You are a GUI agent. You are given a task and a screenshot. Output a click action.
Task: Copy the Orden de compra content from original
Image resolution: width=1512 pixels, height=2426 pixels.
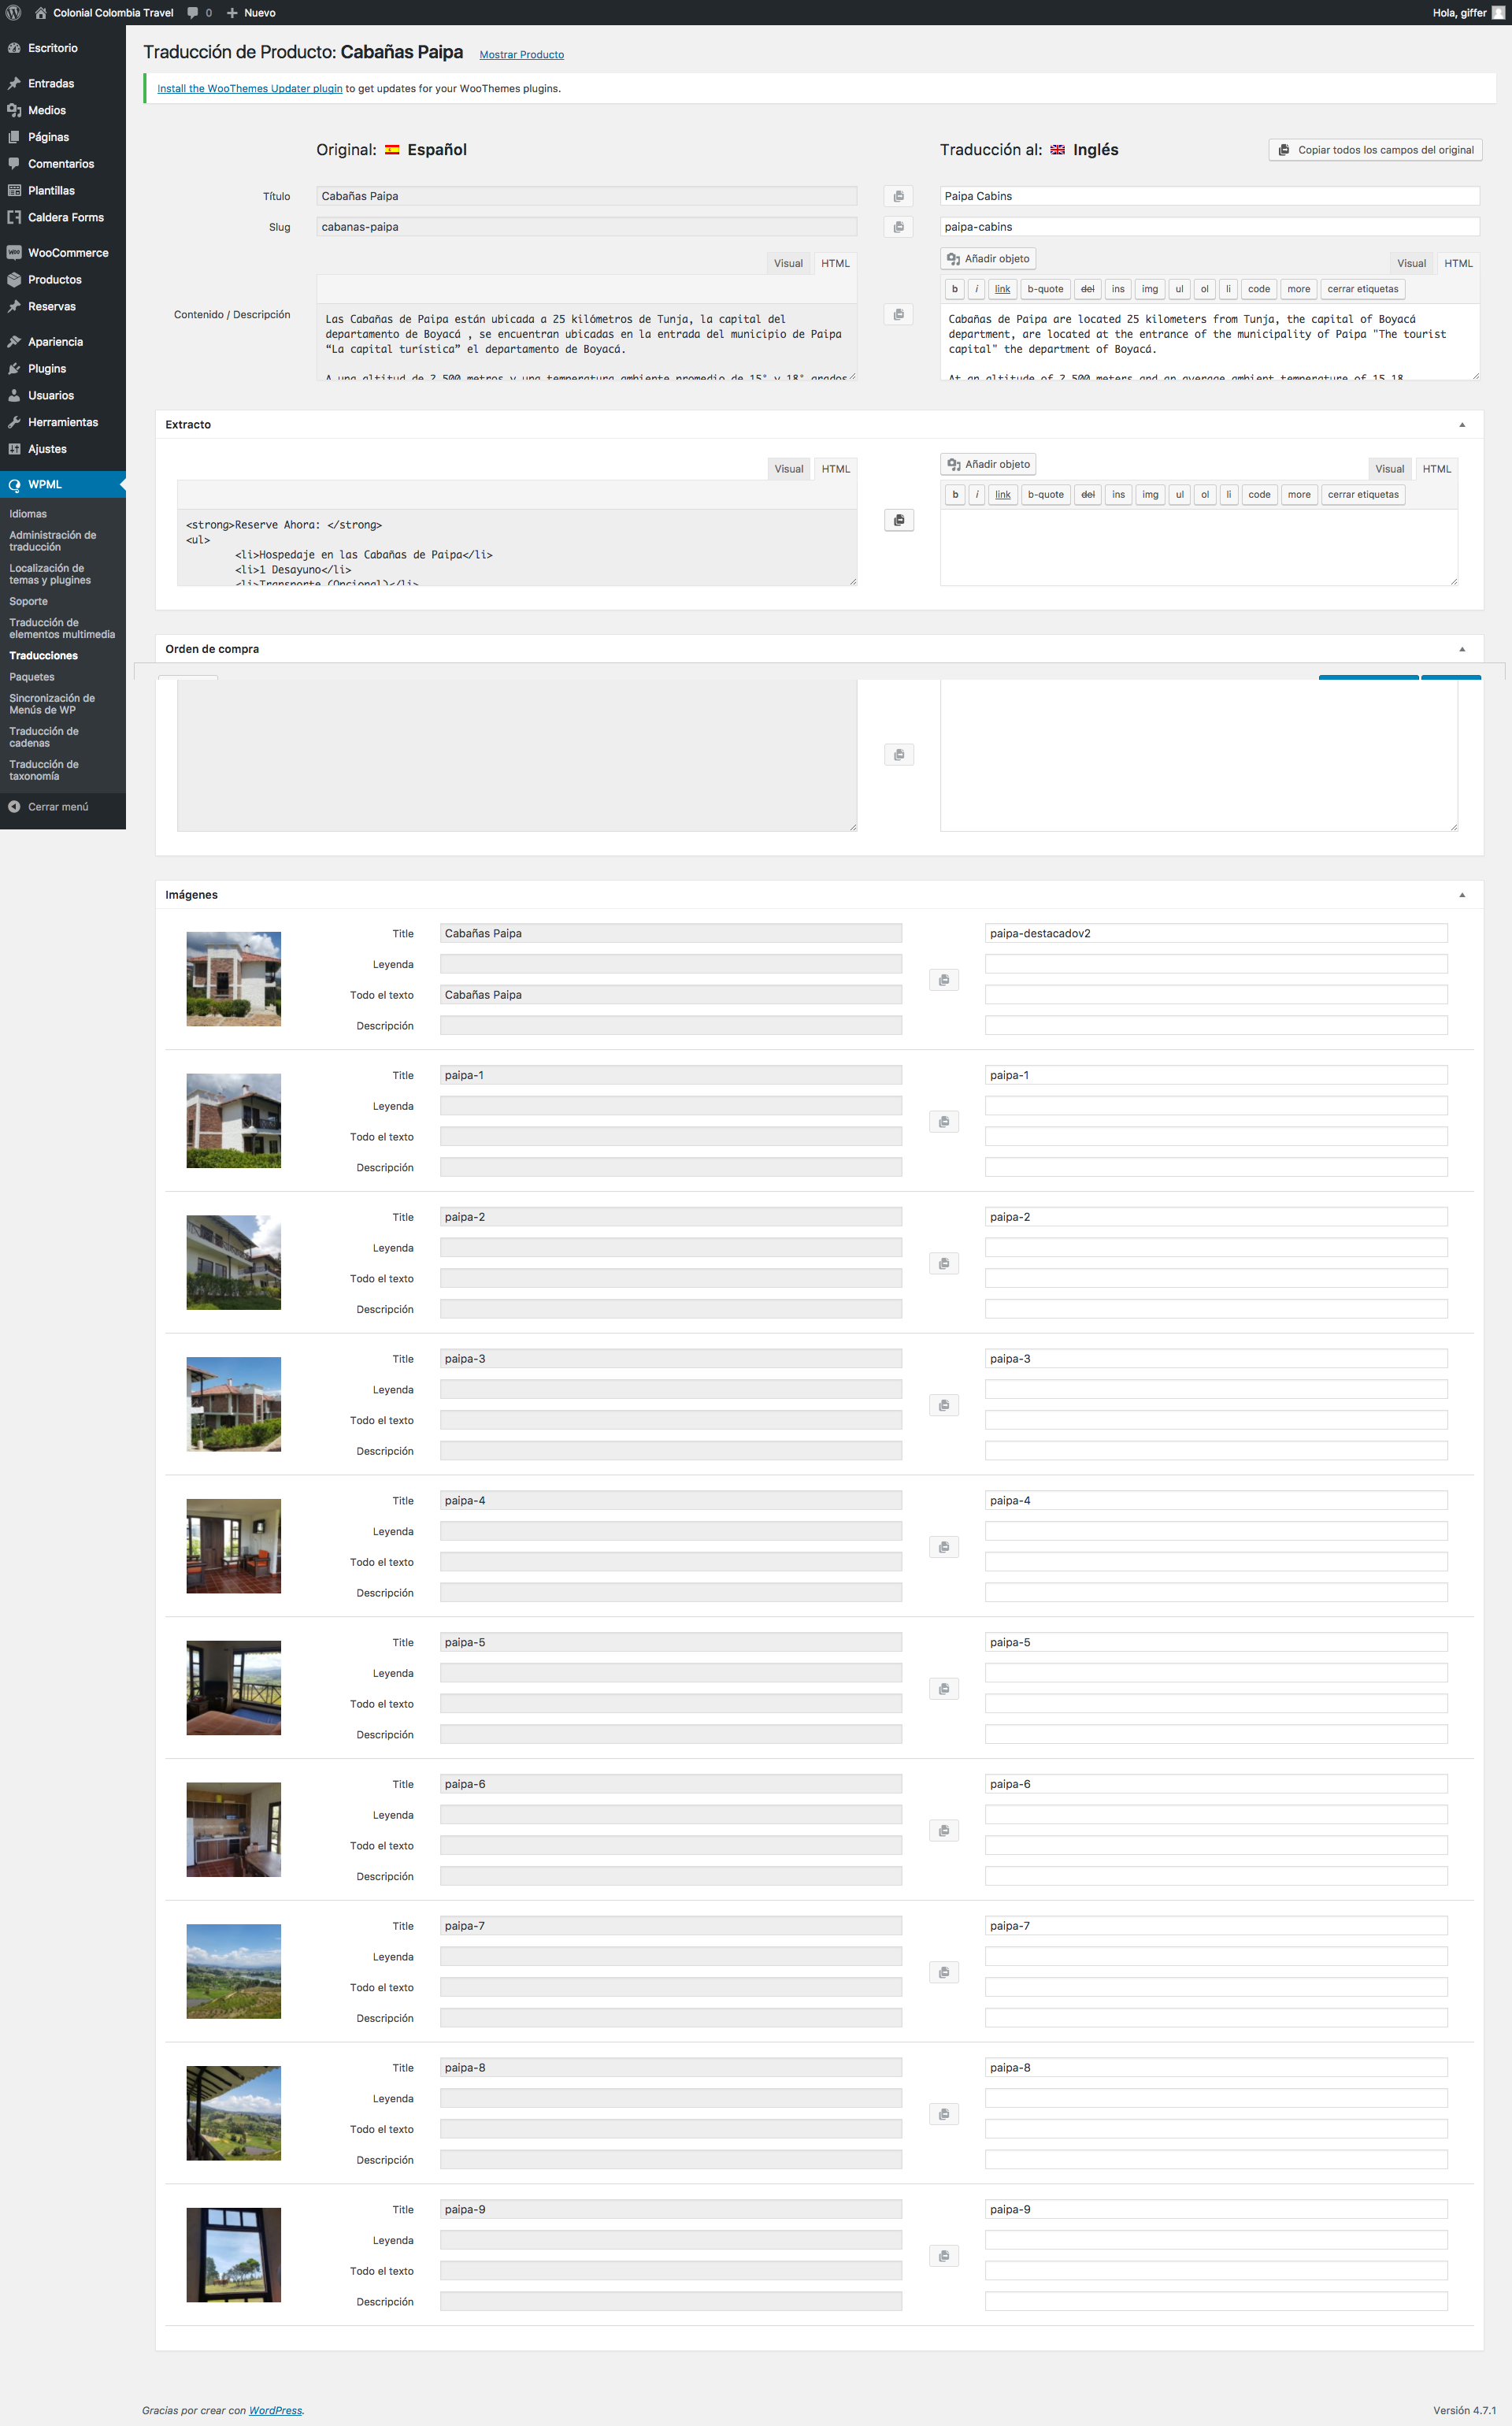[899, 755]
